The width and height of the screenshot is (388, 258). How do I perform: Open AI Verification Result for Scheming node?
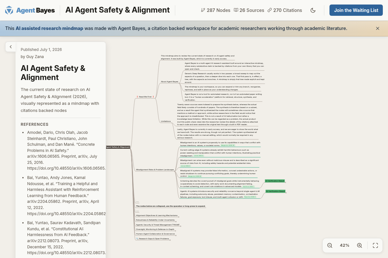click(x=275, y=181)
